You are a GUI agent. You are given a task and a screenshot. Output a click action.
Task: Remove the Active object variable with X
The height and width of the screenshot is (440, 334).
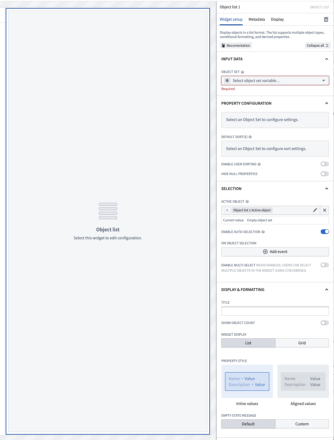click(325, 210)
